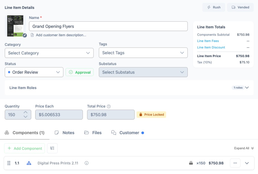This screenshot has width=258, height=174.
Task: Click the Name field with Grand Opening Flyers
Action: [x=108, y=26]
